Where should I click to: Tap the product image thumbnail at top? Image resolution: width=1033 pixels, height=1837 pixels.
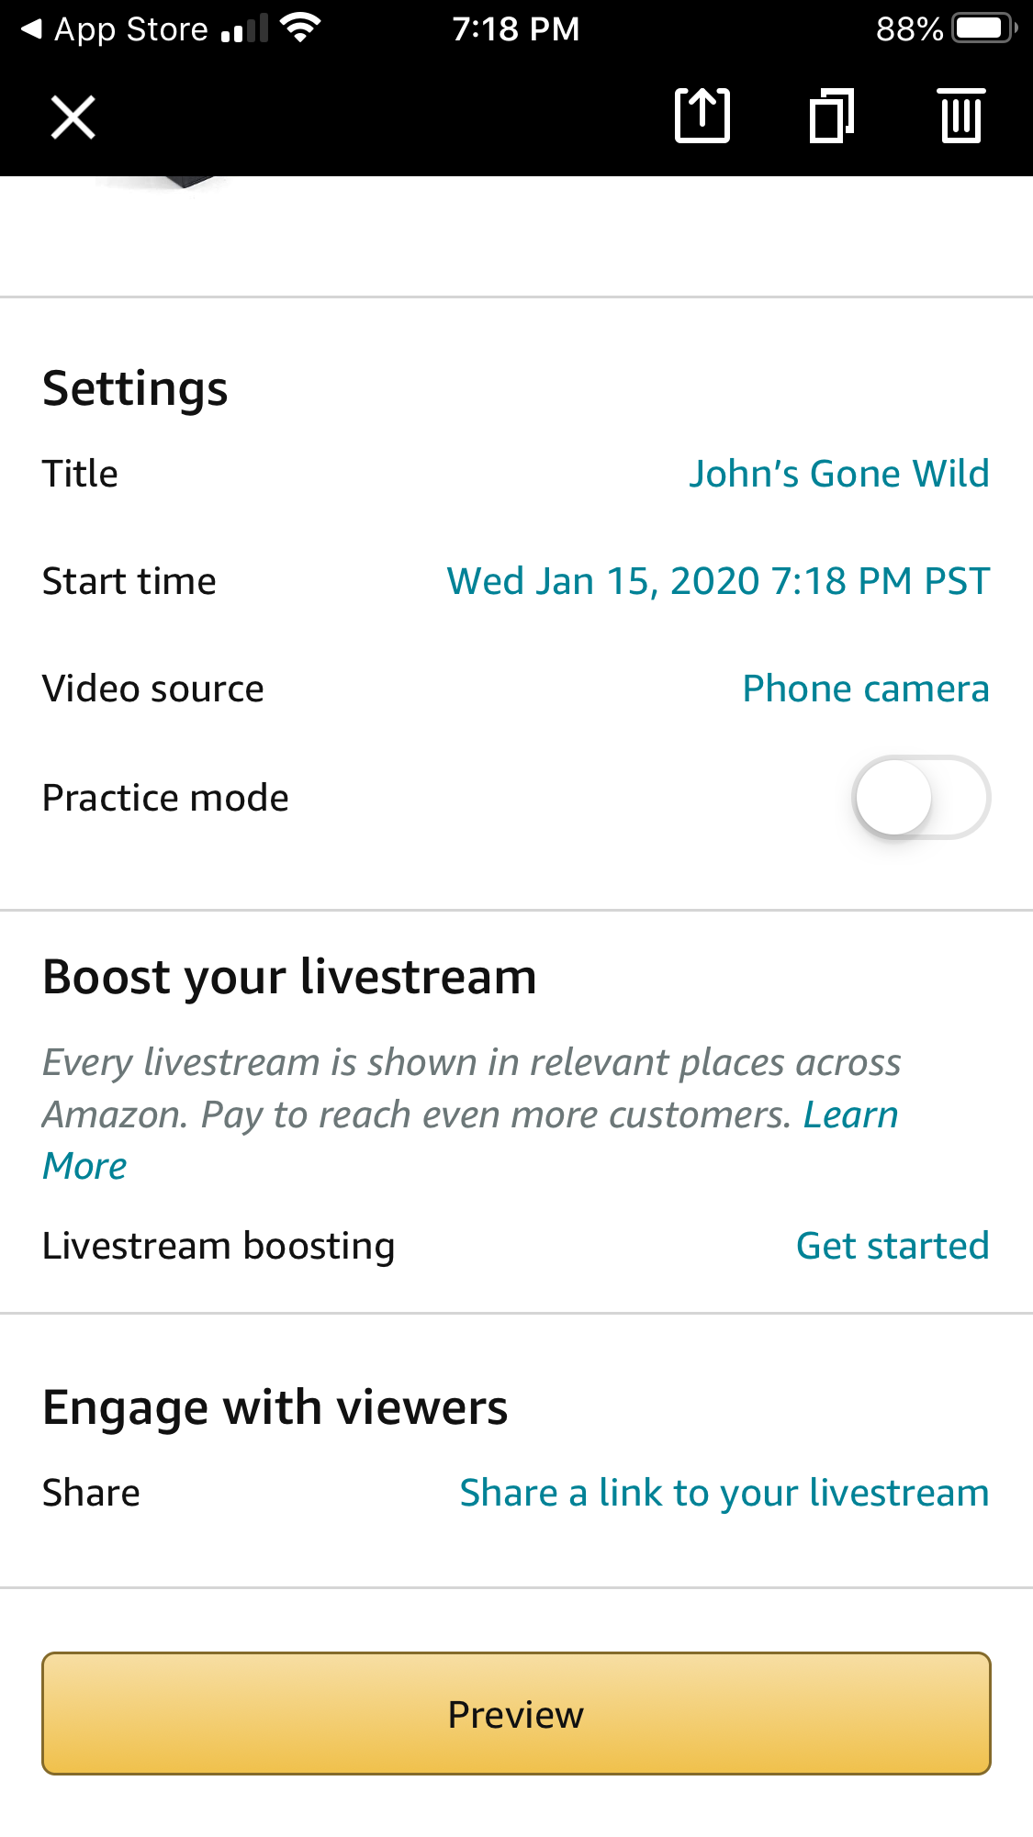pyautogui.click(x=174, y=183)
